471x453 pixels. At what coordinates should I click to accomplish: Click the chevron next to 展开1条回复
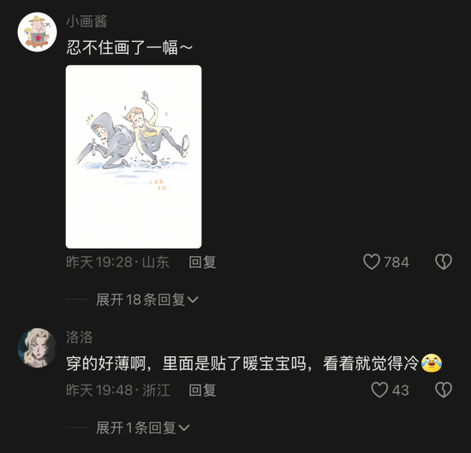(x=184, y=427)
